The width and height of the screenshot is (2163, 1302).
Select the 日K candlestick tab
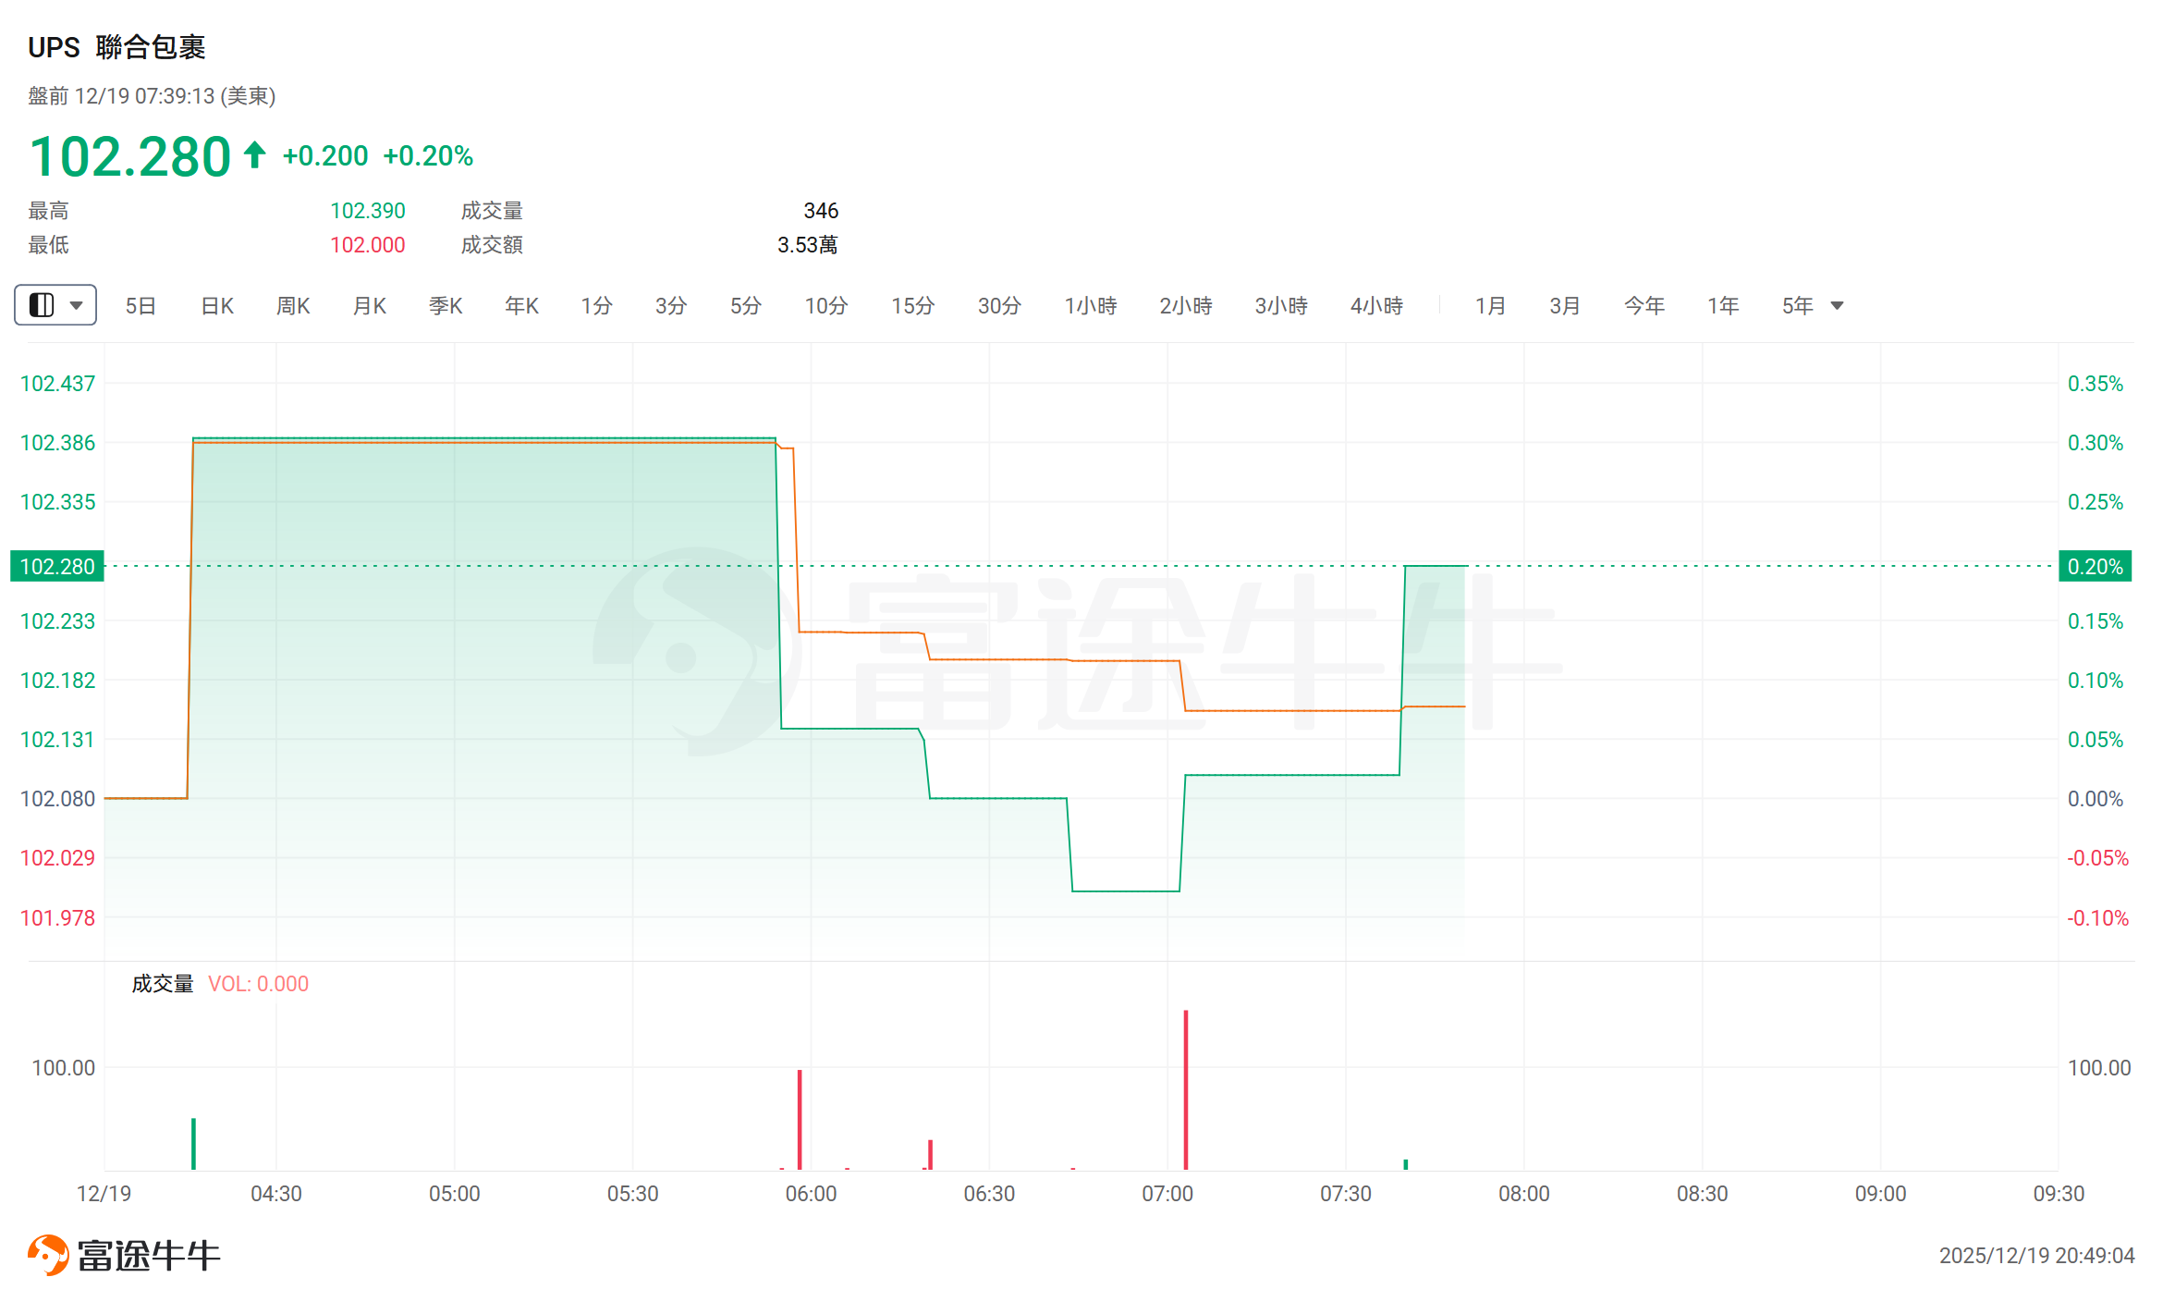[217, 305]
